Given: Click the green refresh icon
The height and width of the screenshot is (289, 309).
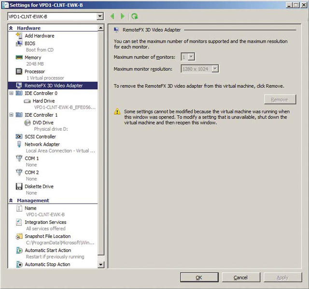Looking at the screenshot, I should [x=135, y=16].
